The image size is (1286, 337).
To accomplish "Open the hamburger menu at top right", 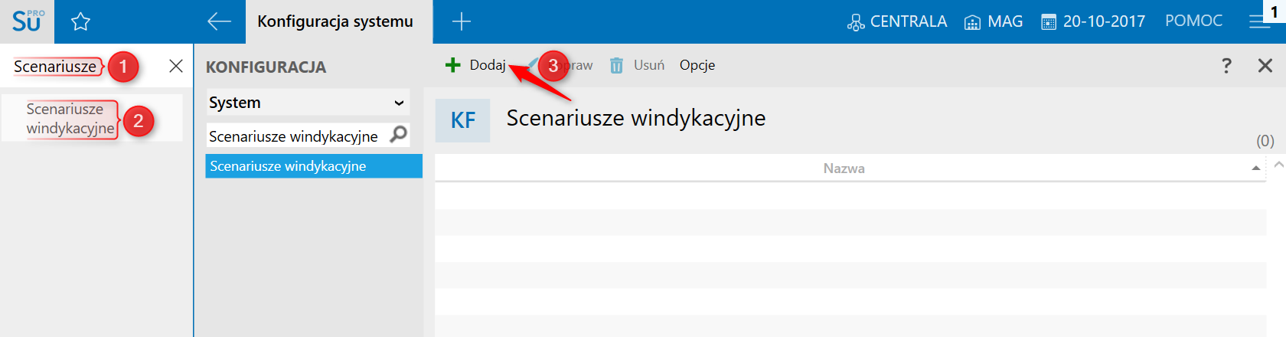I will coord(1258,21).
